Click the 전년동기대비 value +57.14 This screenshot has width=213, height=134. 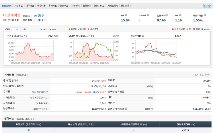(x=185, y=130)
